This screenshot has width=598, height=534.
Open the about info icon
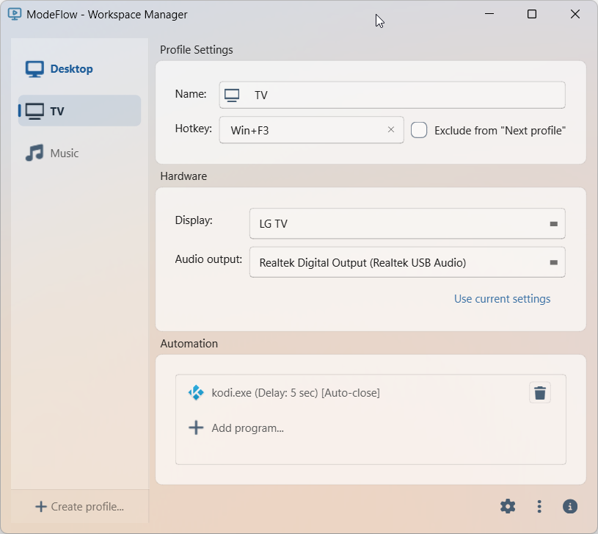[570, 507]
